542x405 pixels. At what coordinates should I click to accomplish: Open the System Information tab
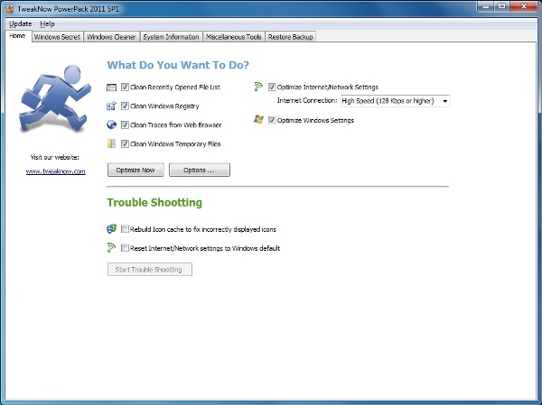pyautogui.click(x=171, y=37)
